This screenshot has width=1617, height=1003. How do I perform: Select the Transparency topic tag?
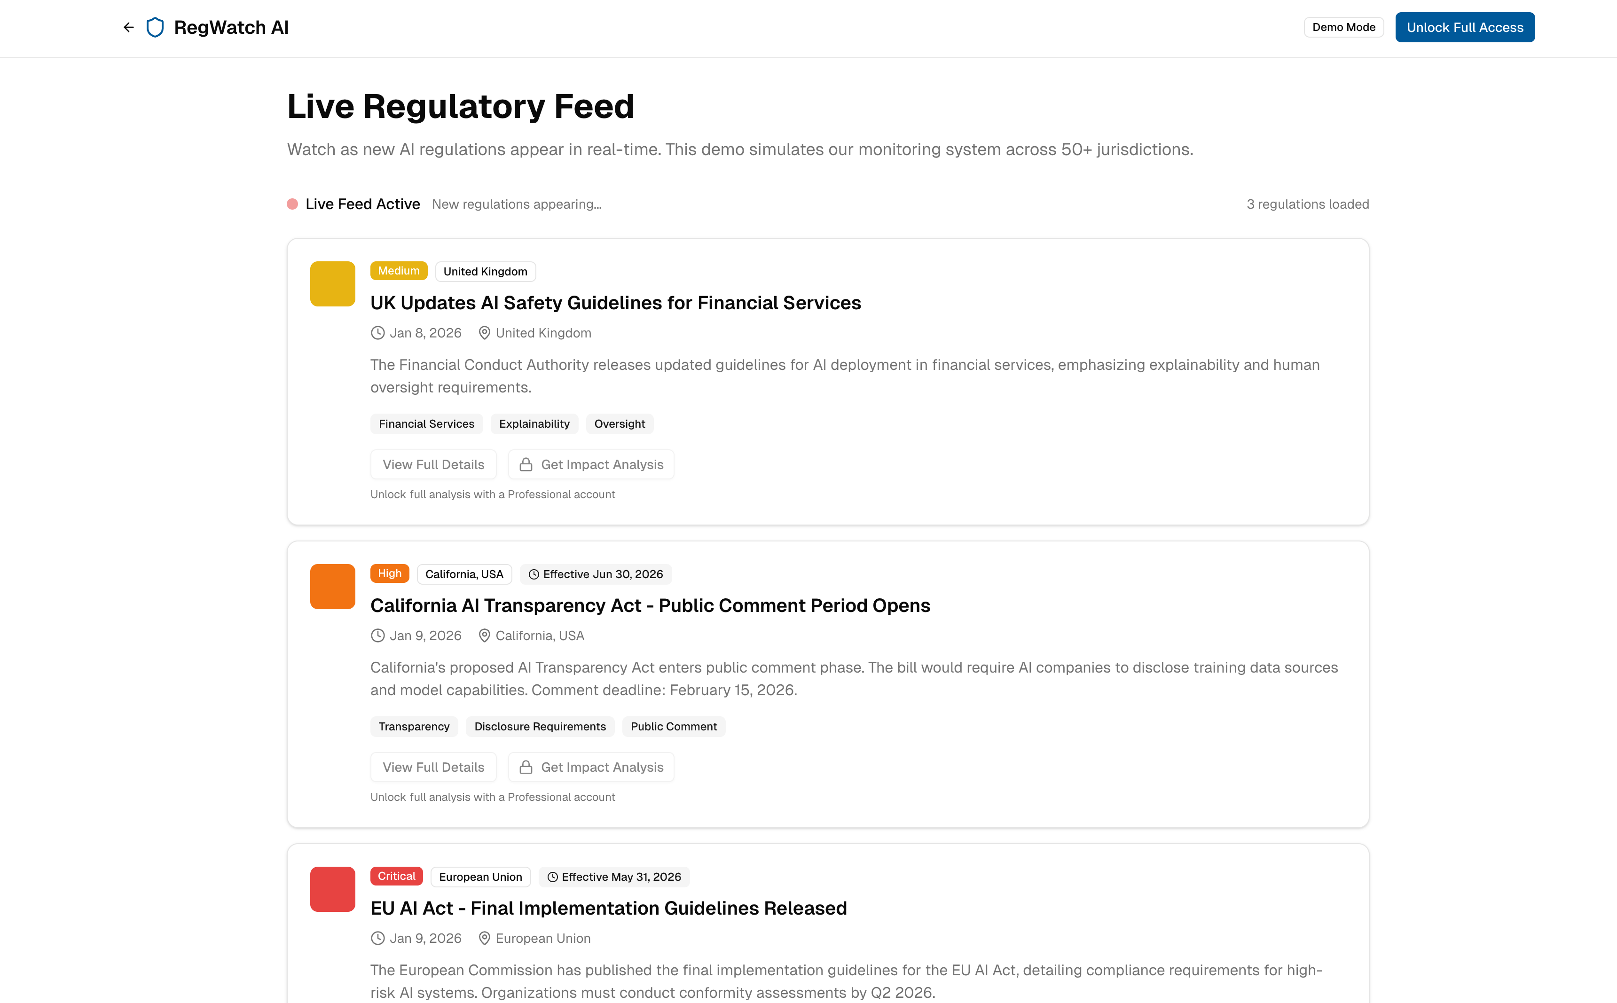(x=414, y=726)
